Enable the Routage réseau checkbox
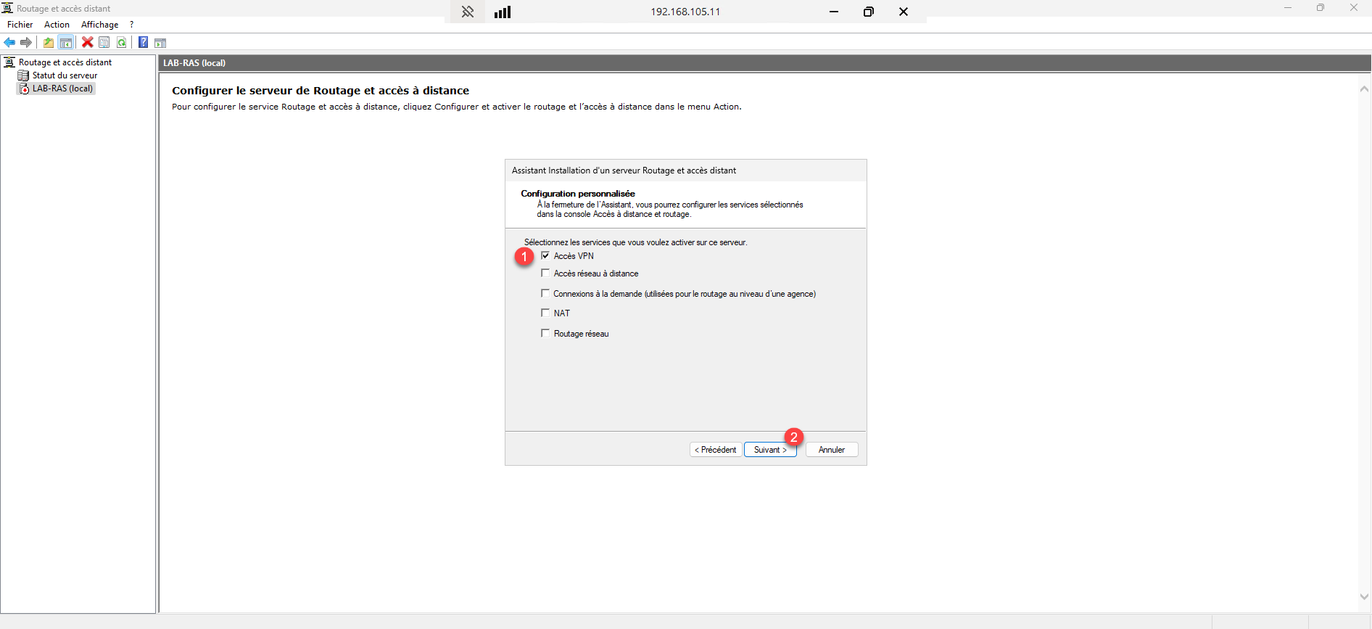The image size is (1372, 629). [x=545, y=334]
